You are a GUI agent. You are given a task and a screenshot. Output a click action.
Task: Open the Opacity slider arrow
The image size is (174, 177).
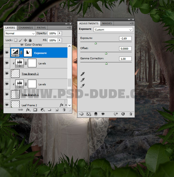click(x=60, y=33)
